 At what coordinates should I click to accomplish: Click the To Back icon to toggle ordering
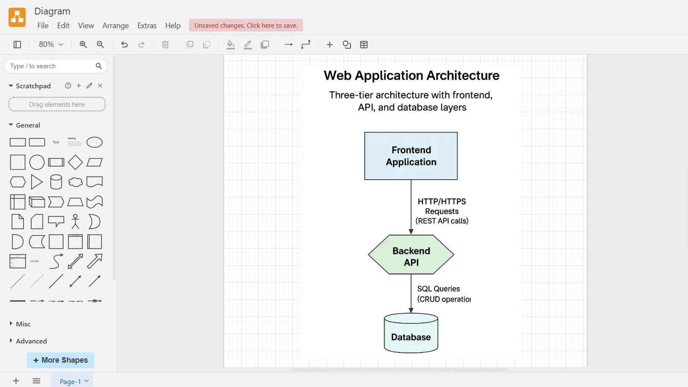(x=207, y=44)
